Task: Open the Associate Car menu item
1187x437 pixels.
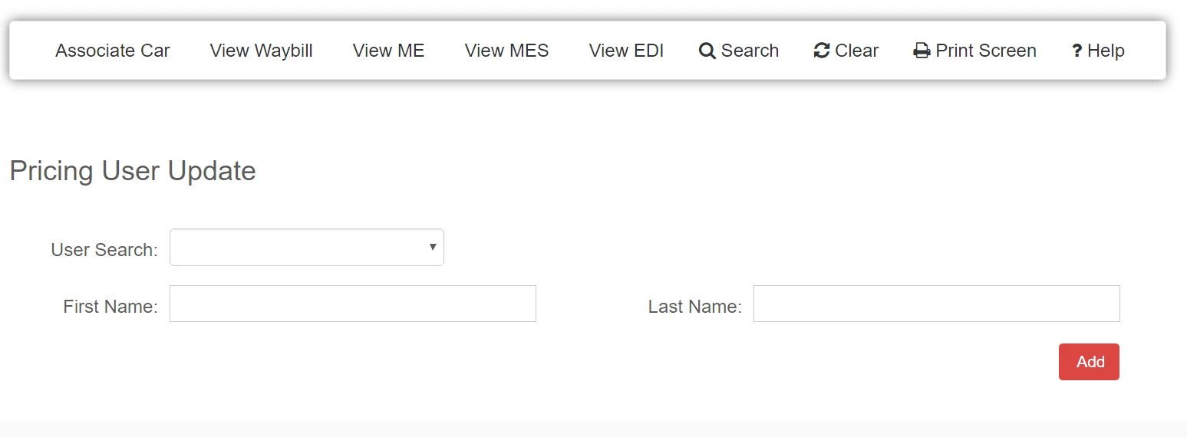Action: pyautogui.click(x=113, y=51)
